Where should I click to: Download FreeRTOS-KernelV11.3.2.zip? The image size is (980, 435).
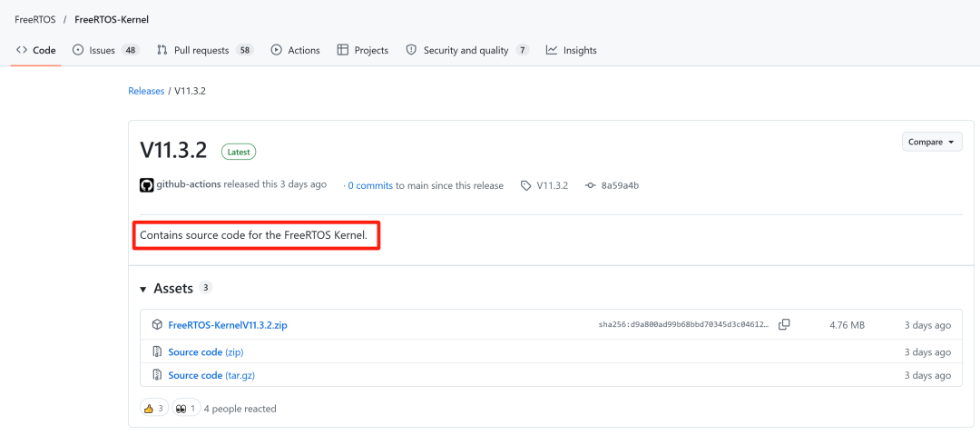(228, 325)
